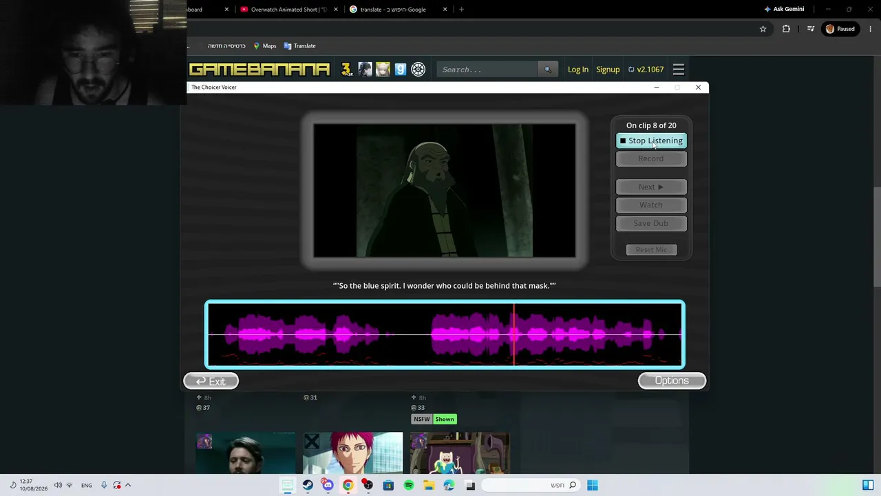Open the volume icon in system tray
881x496 pixels.
click(58, 485)
